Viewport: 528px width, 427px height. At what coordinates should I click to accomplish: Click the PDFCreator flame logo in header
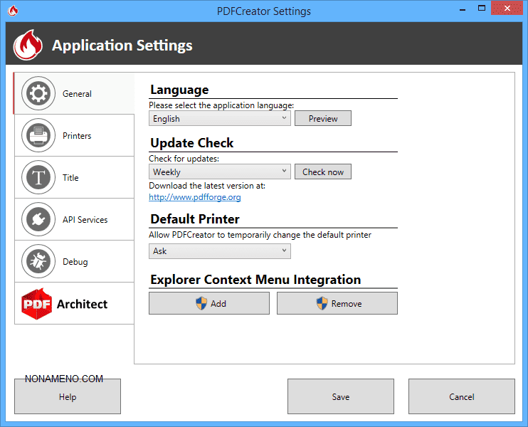[28, 46]
